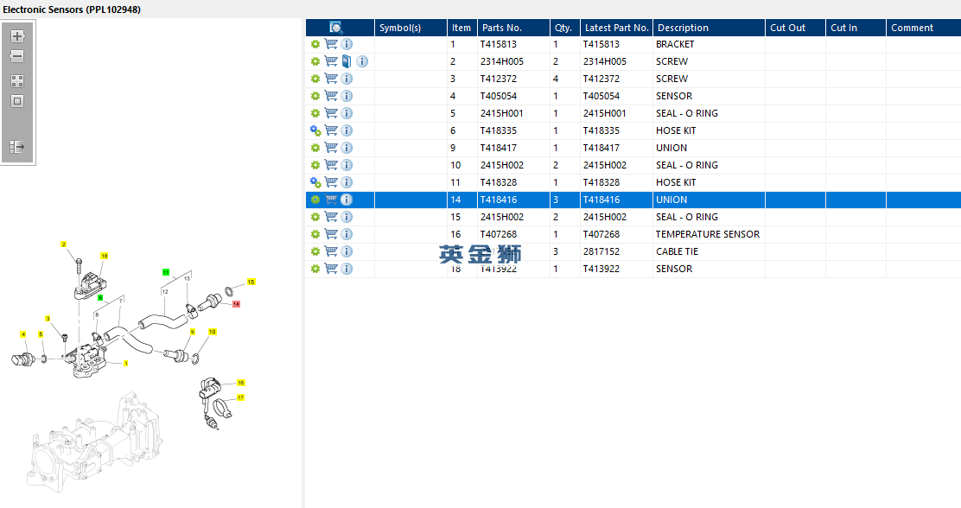
Task: Click the single square fit view icon
Action: 17,101
